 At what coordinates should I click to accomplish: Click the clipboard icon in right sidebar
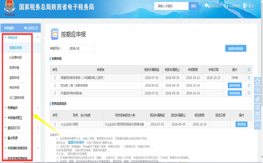[x=257, y=116]
